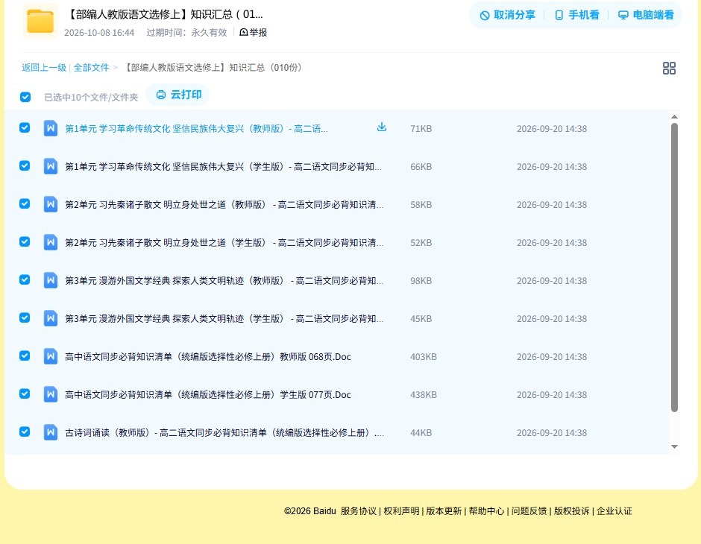
Task: Open 第1单元 学习革命传统文化 教师版 file name
Action: coord(196,129)
